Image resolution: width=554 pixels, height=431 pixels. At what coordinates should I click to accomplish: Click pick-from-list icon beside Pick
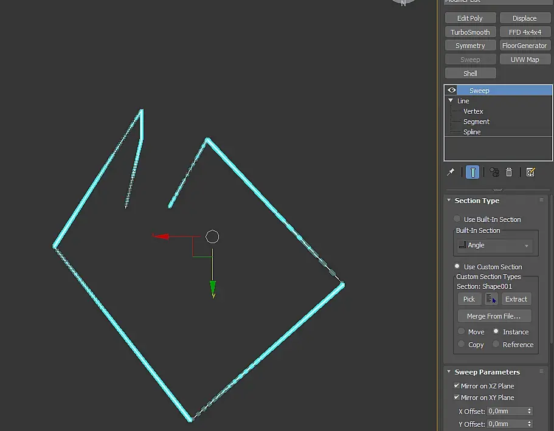[x=491, y=299]
